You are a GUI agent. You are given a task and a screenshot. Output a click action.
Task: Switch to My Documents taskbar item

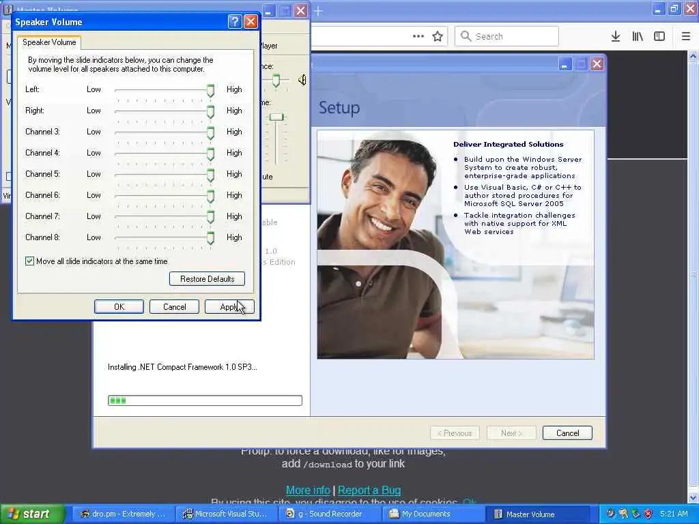coord(432,514)
